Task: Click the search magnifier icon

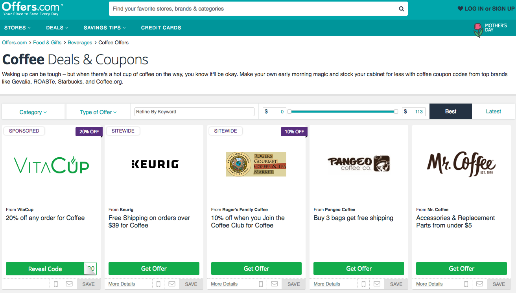Action: pos(401,9)
